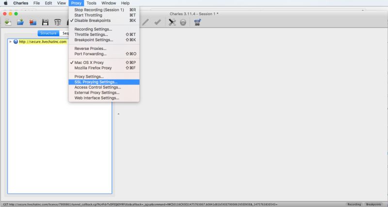Click the New Session toolbar icon
The height and width of the screenshot is (207, 388).
8,22
